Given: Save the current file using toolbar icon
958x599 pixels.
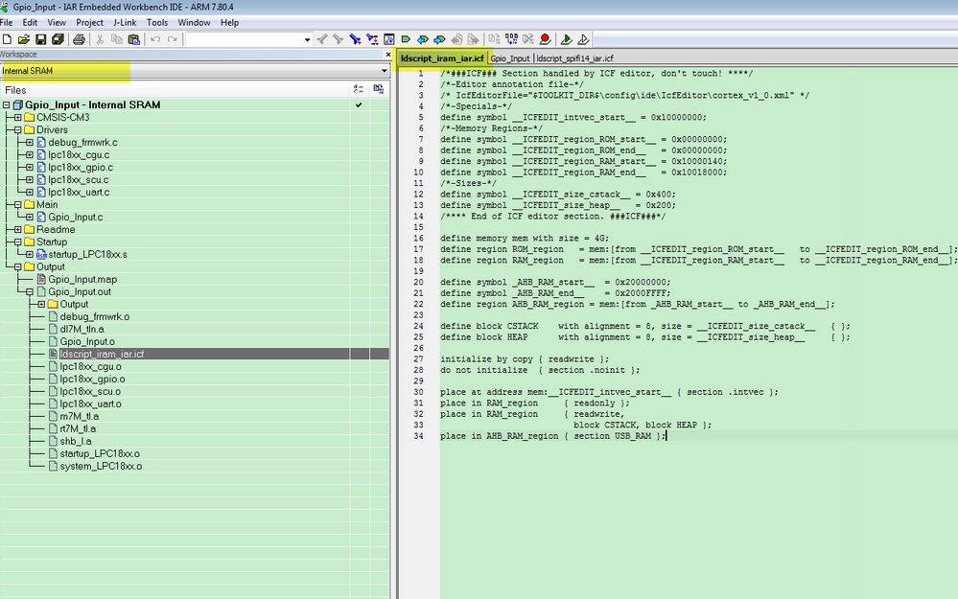Looking at the screenshot, I should tap(41, 39).
